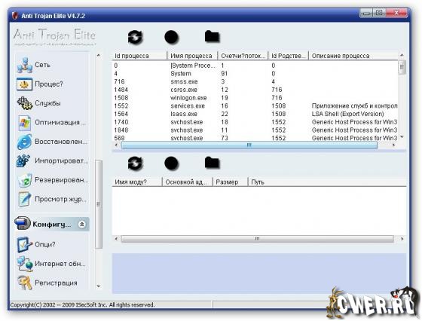Click the process list horizontal scrollbar thumb
The image size is (422, 321).
[x=249, y=145]
